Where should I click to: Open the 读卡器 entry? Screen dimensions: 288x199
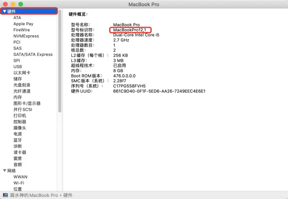[x=20, y=152]
